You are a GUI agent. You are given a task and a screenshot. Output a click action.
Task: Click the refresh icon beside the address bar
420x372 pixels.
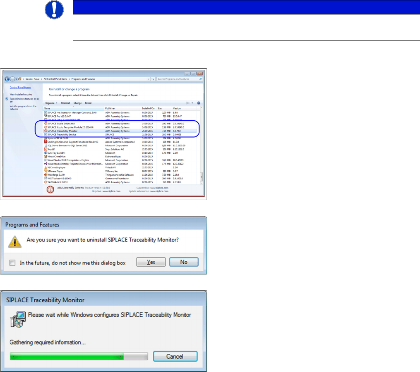click(153, 79)
